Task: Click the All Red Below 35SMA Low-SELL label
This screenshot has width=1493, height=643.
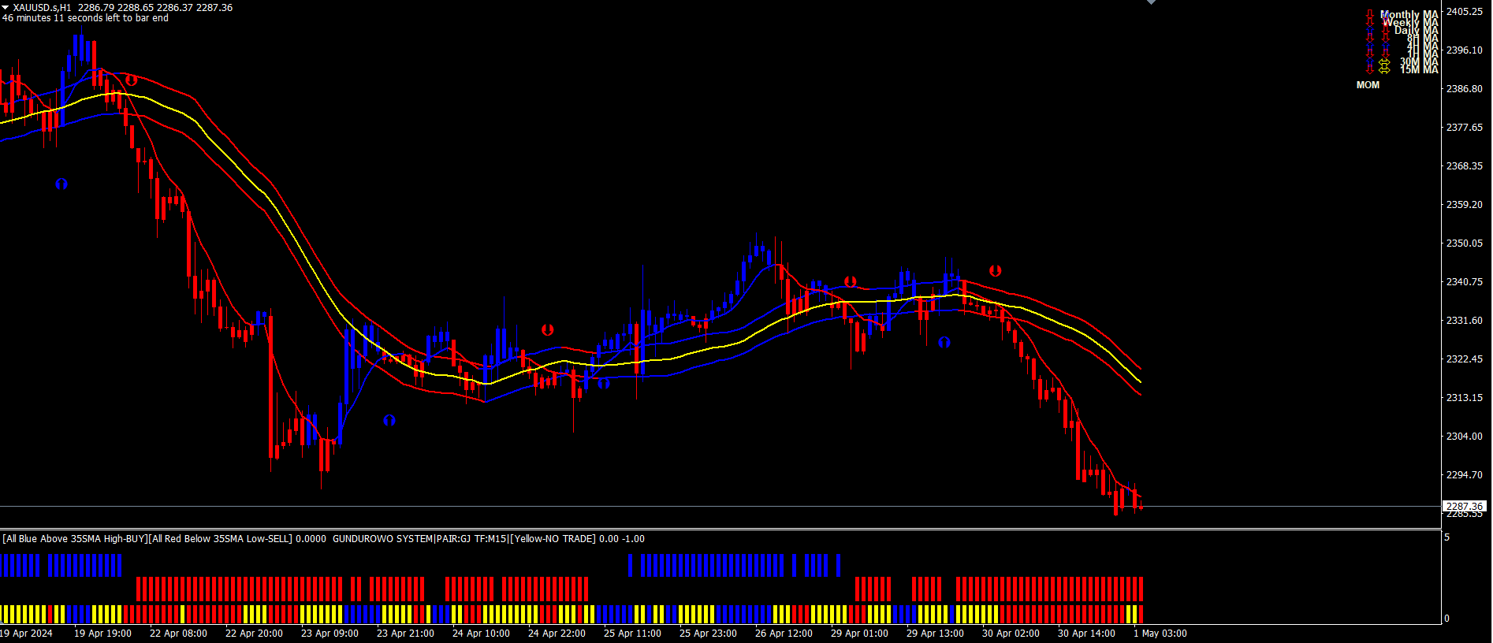Action: (x=220, y=539)
